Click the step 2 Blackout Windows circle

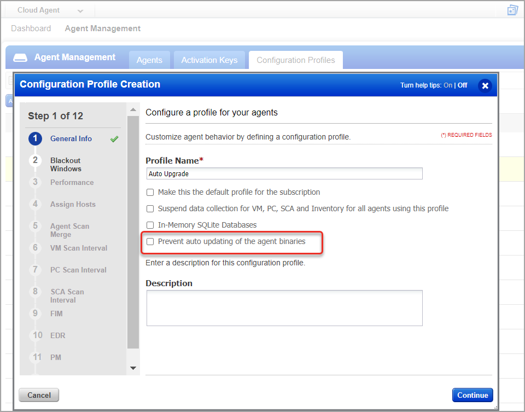pyautogui.click(x=35, y=160)
